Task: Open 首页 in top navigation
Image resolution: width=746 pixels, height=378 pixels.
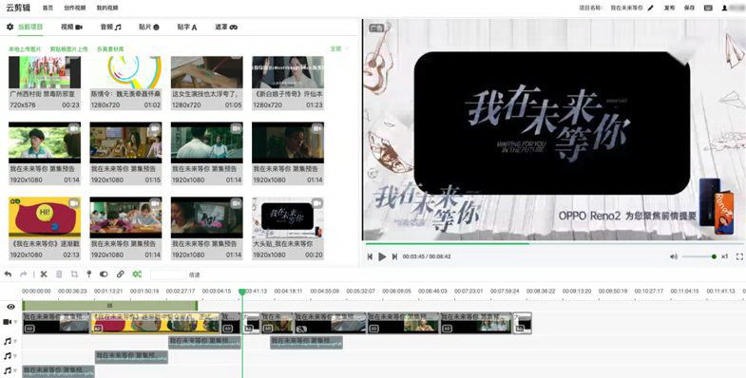Action: point(48,8)
